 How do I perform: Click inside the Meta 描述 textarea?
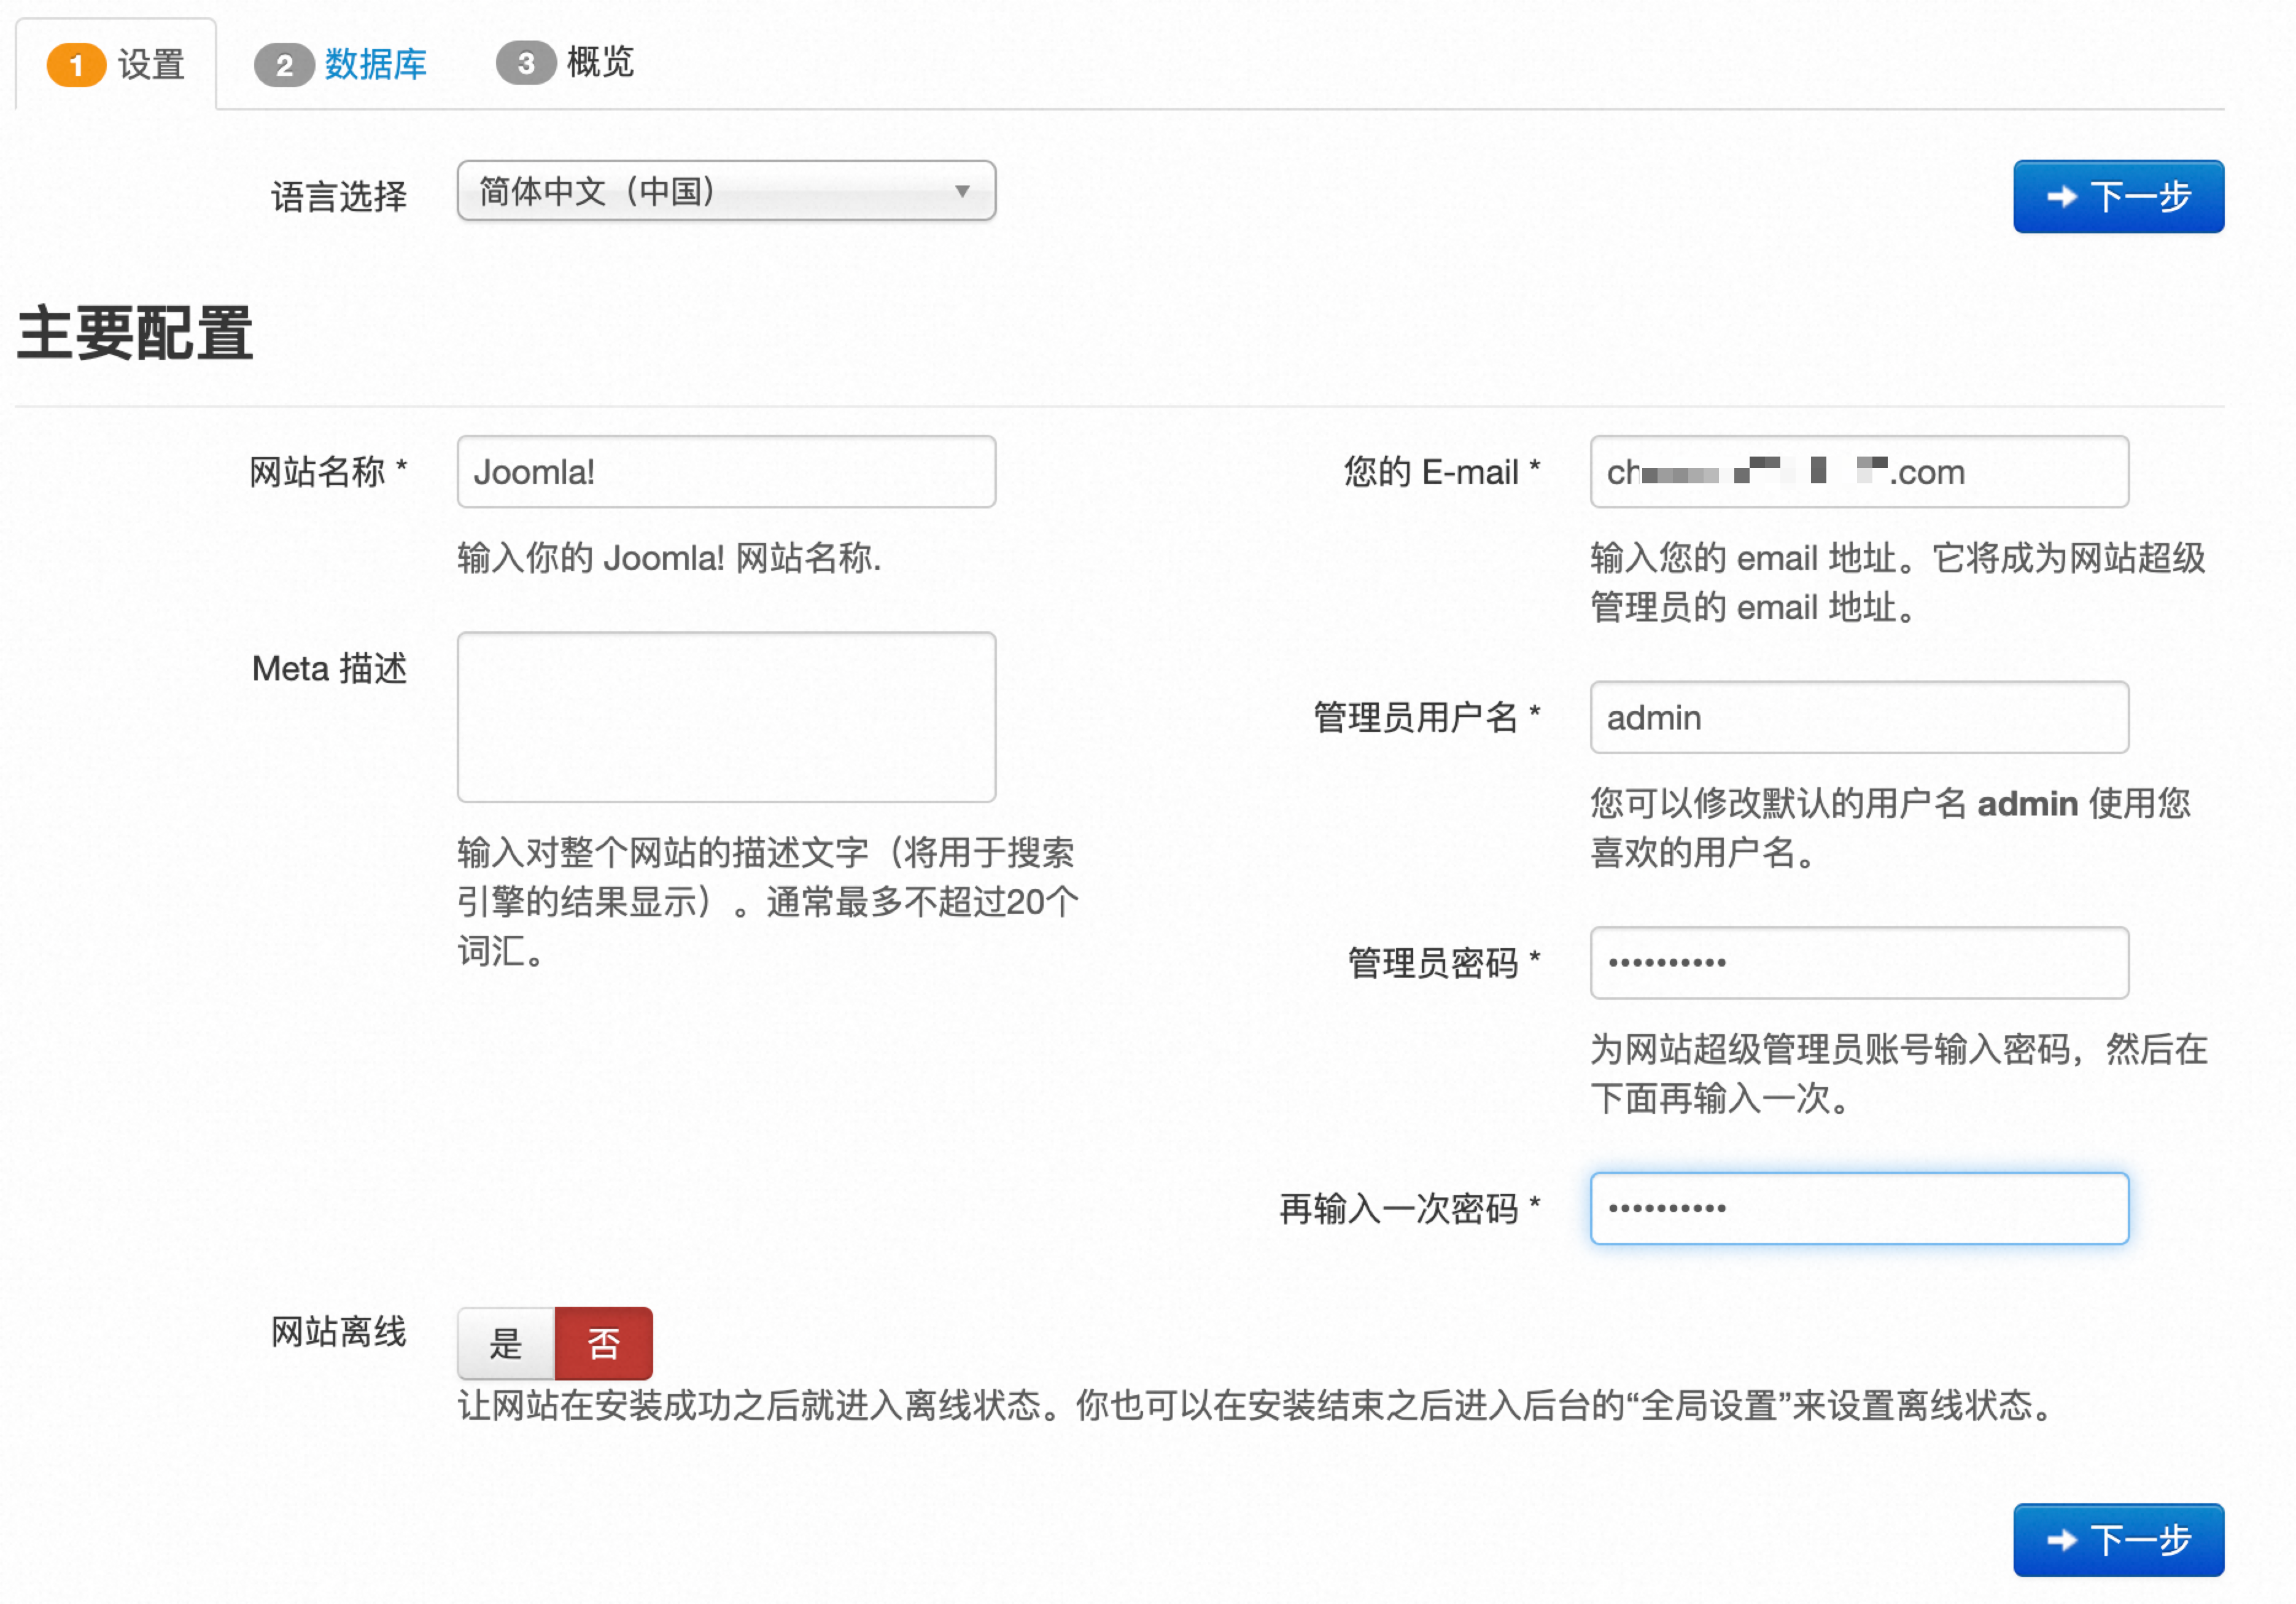[726, 717]
